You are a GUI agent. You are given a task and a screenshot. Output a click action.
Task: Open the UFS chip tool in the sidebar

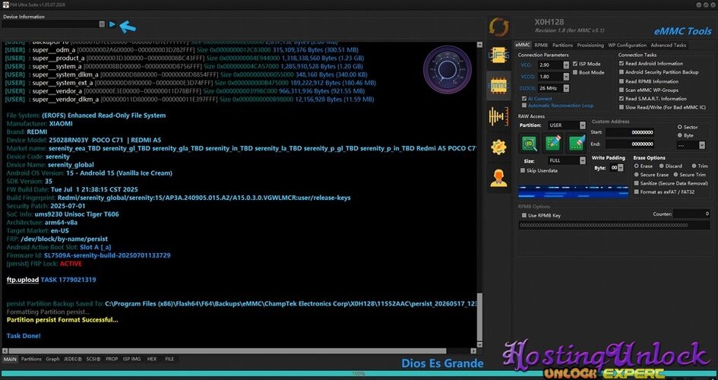click(498, 55)
